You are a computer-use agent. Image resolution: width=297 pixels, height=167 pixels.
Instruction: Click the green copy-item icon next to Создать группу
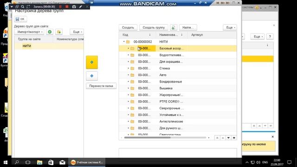pos(173,27)
